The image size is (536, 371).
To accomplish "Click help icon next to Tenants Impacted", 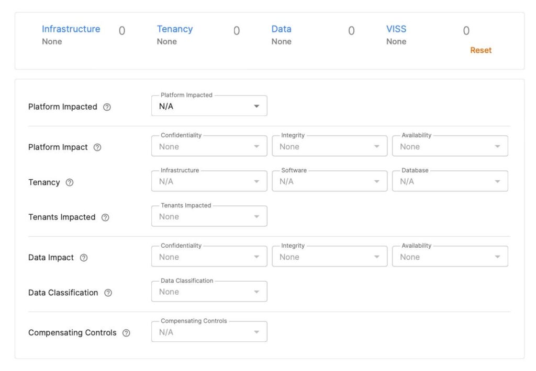I will tap(105, 217).
